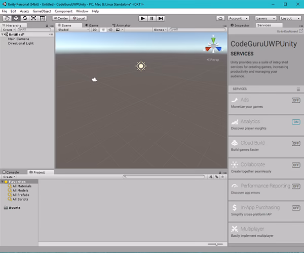Click Go to Dashboard link
This screenshot has height=253, width=304.
point(290,31)
